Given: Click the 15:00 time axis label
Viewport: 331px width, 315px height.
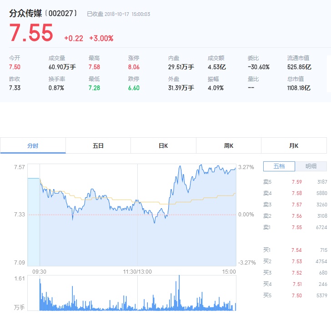Looking at the screenshot, I should [x=229, y=272].
